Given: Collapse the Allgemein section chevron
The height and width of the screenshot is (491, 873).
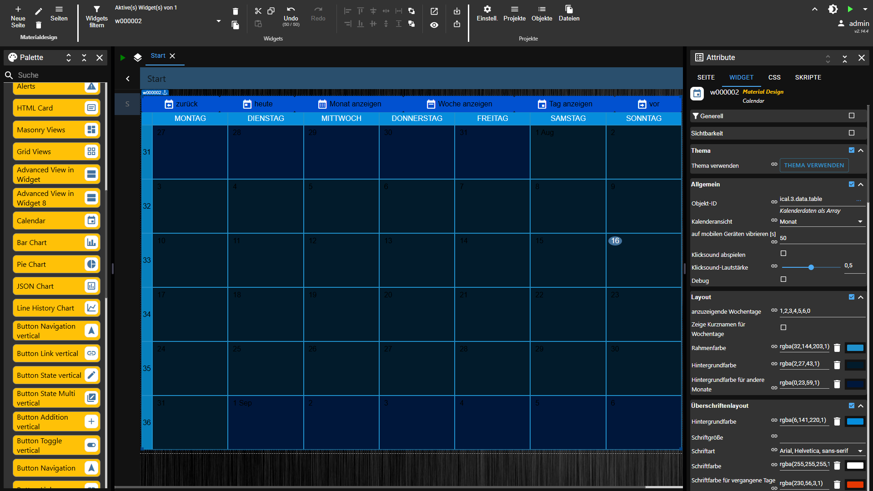Looking at the screenshot, I should [861, 184].
